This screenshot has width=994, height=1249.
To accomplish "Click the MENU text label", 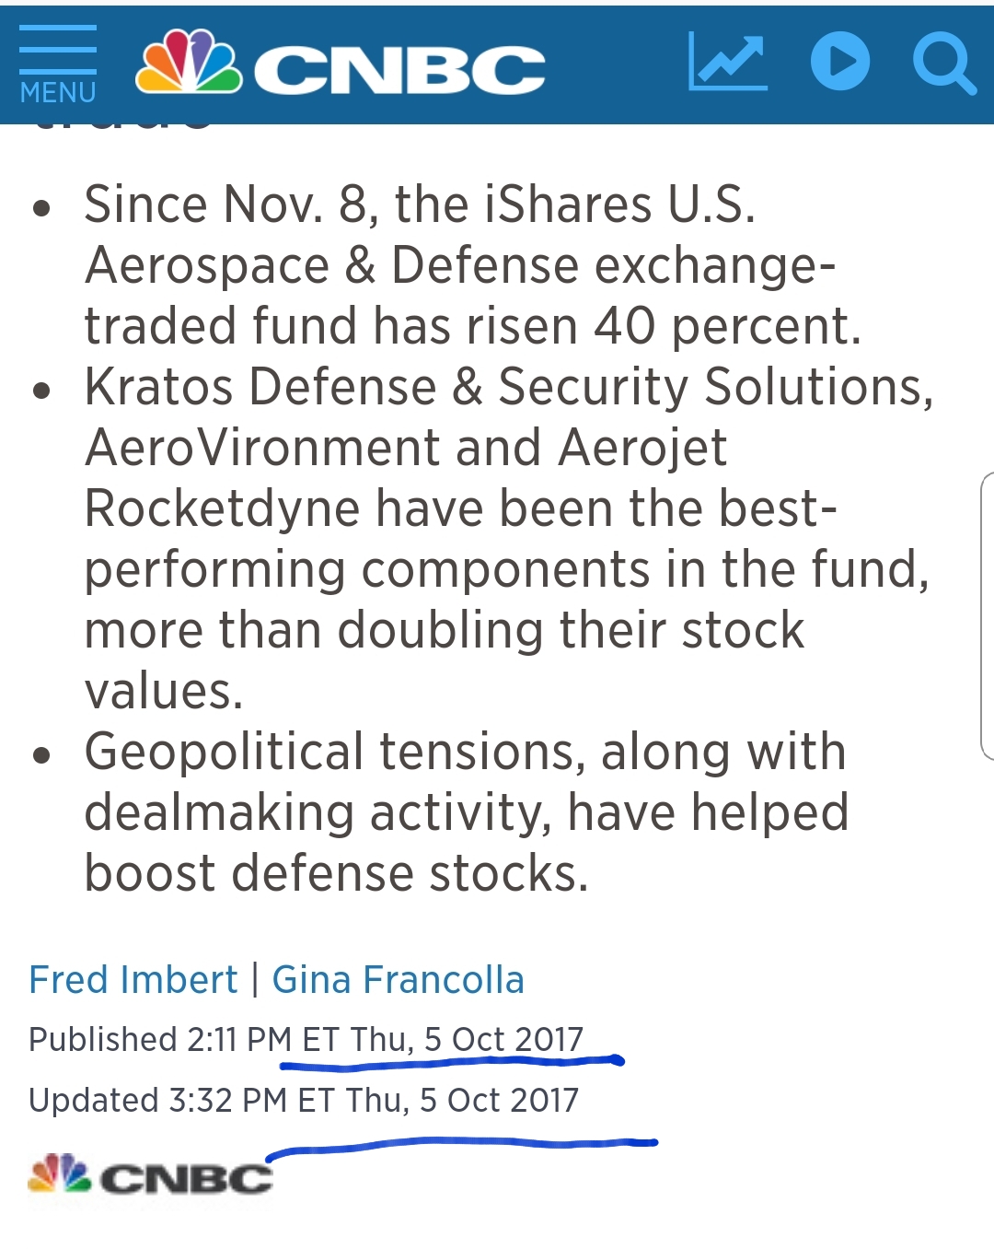I will pos(58,93).
